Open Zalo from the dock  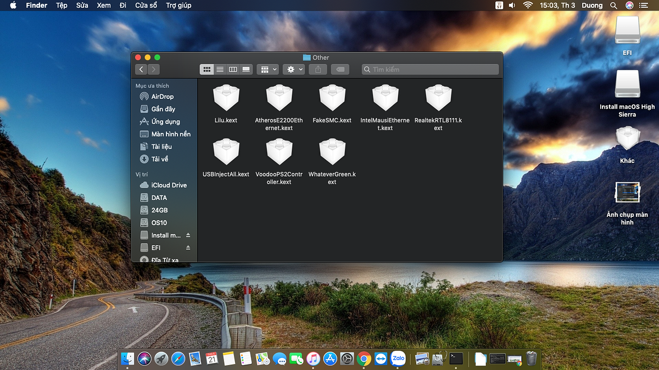pyautogui.click(x=398, y=359)
